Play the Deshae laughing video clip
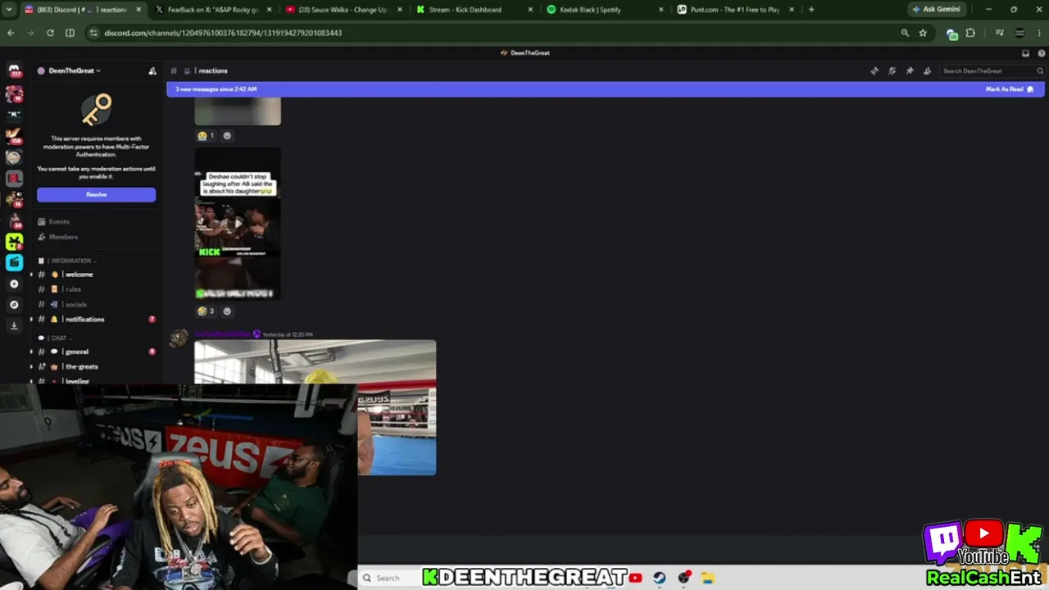The width and height of the screenshot is (1049, 590). tap(238, 223)
